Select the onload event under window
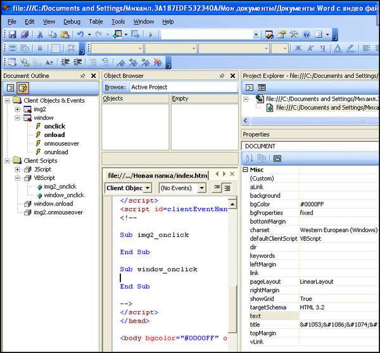Image resolution: width=380 pixels, height=353 pixels. click(54, 135)
